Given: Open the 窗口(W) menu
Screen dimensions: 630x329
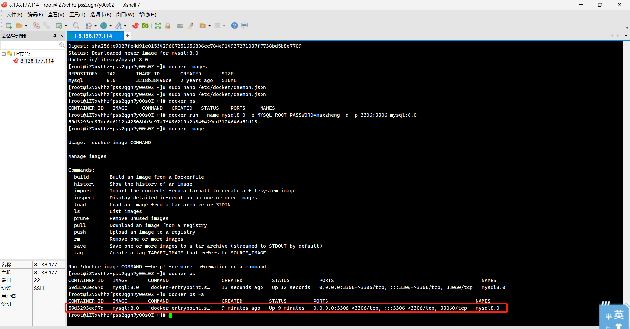Looking at the screenshot, I should point(125,15).
